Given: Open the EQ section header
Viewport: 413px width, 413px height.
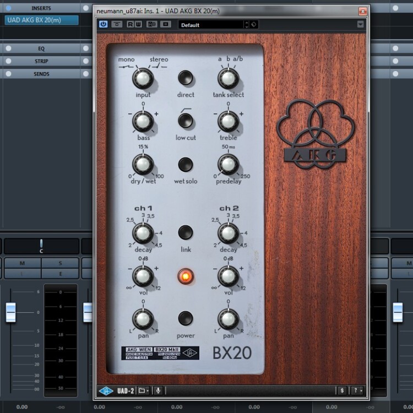Looking at the screenshot, I should tap(41, 48).
